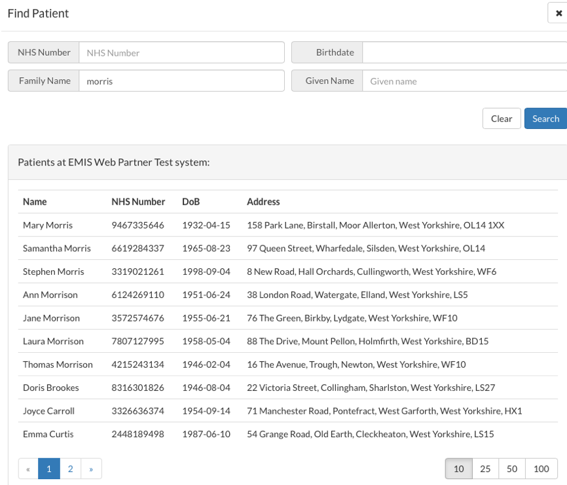Click the Family Name field containing morris
This screenshot has width=567, height=485.
(x=181, y=81)
